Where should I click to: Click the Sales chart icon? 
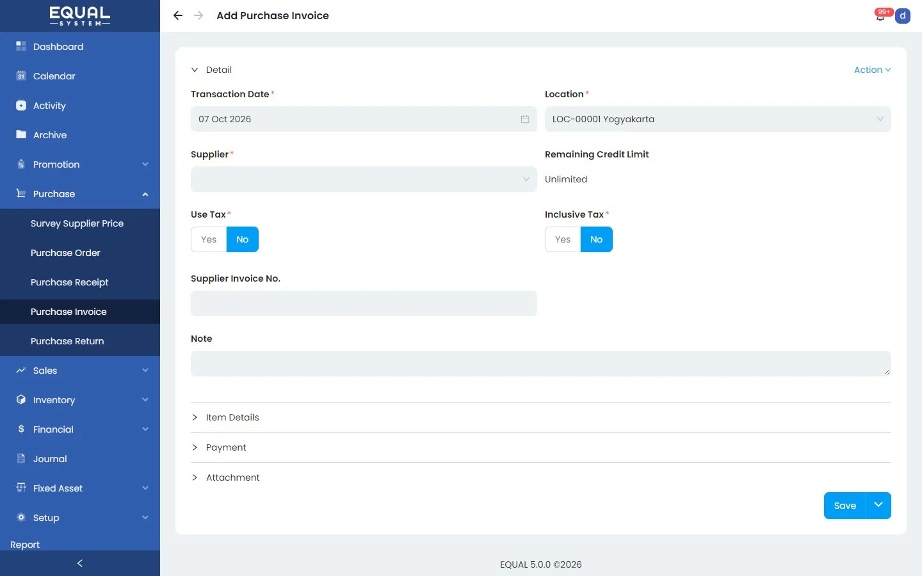21,370
